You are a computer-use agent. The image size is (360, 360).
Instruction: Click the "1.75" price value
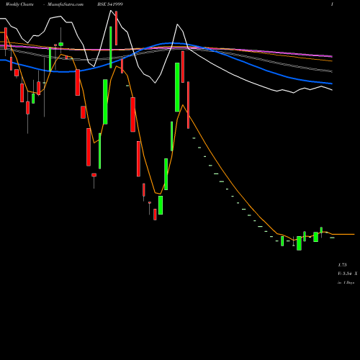pyautogui.click(x=342, y=265)
